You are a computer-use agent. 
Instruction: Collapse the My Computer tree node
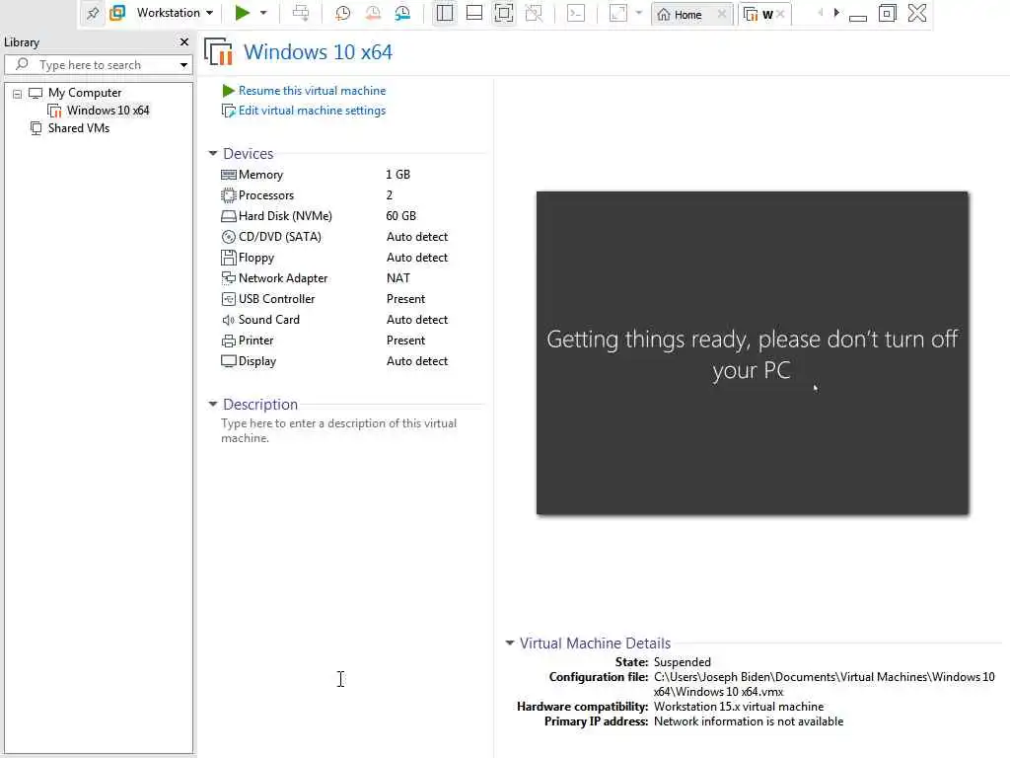pos(18,94)
